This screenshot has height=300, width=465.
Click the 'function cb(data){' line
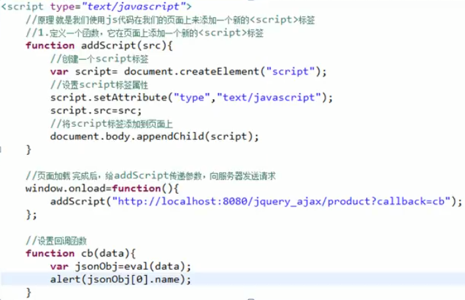(81, 253)
